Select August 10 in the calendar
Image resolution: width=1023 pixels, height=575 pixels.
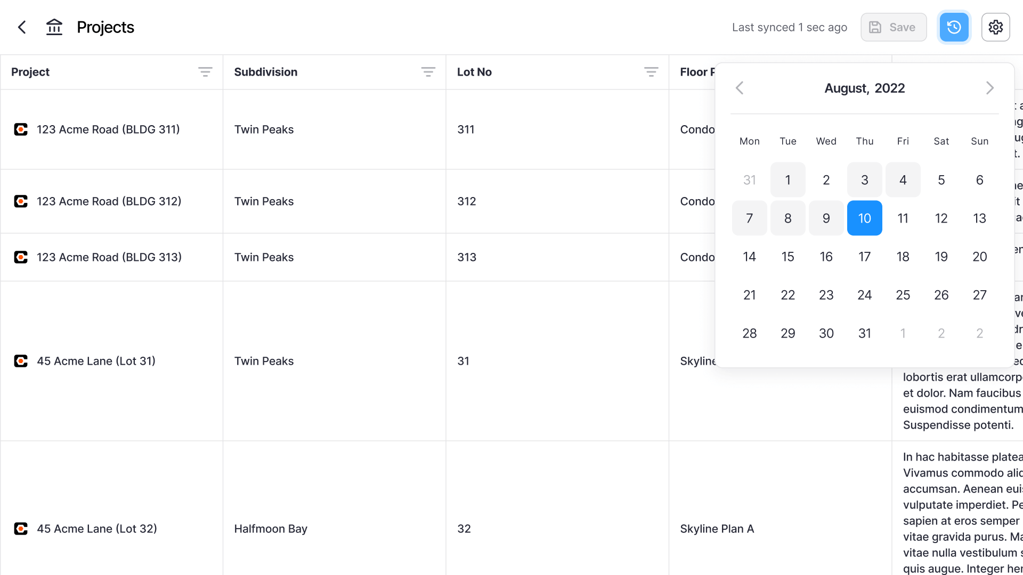(x=865, y=218)
